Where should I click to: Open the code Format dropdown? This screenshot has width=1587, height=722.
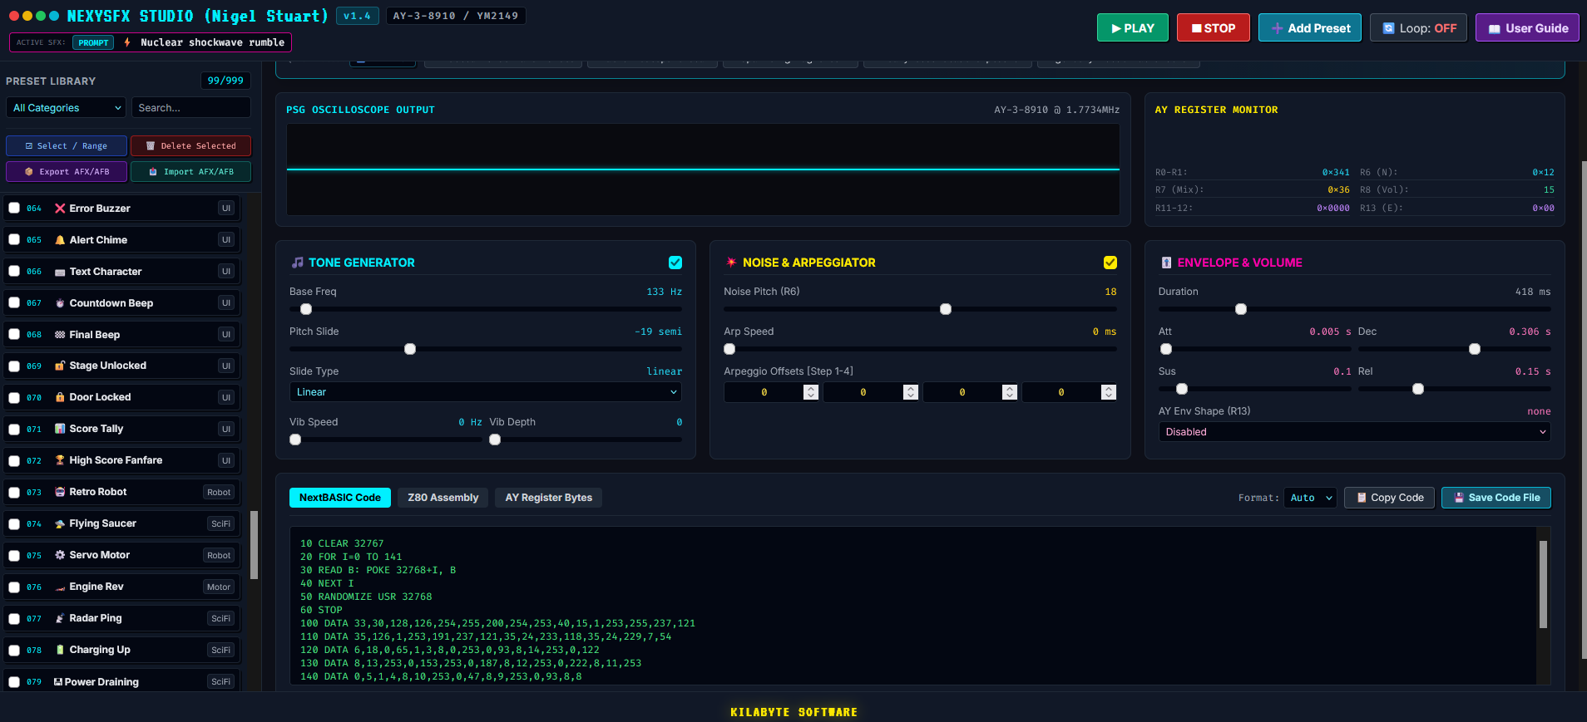(x=1310, y=498)
